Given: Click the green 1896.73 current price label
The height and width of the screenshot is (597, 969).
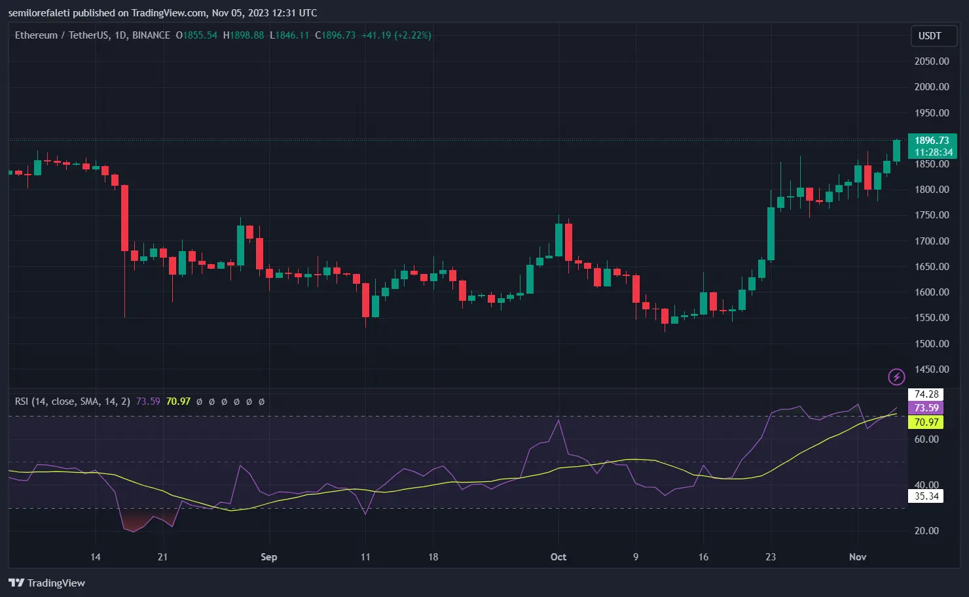Looking at the screenshot, I should (932, 140).
